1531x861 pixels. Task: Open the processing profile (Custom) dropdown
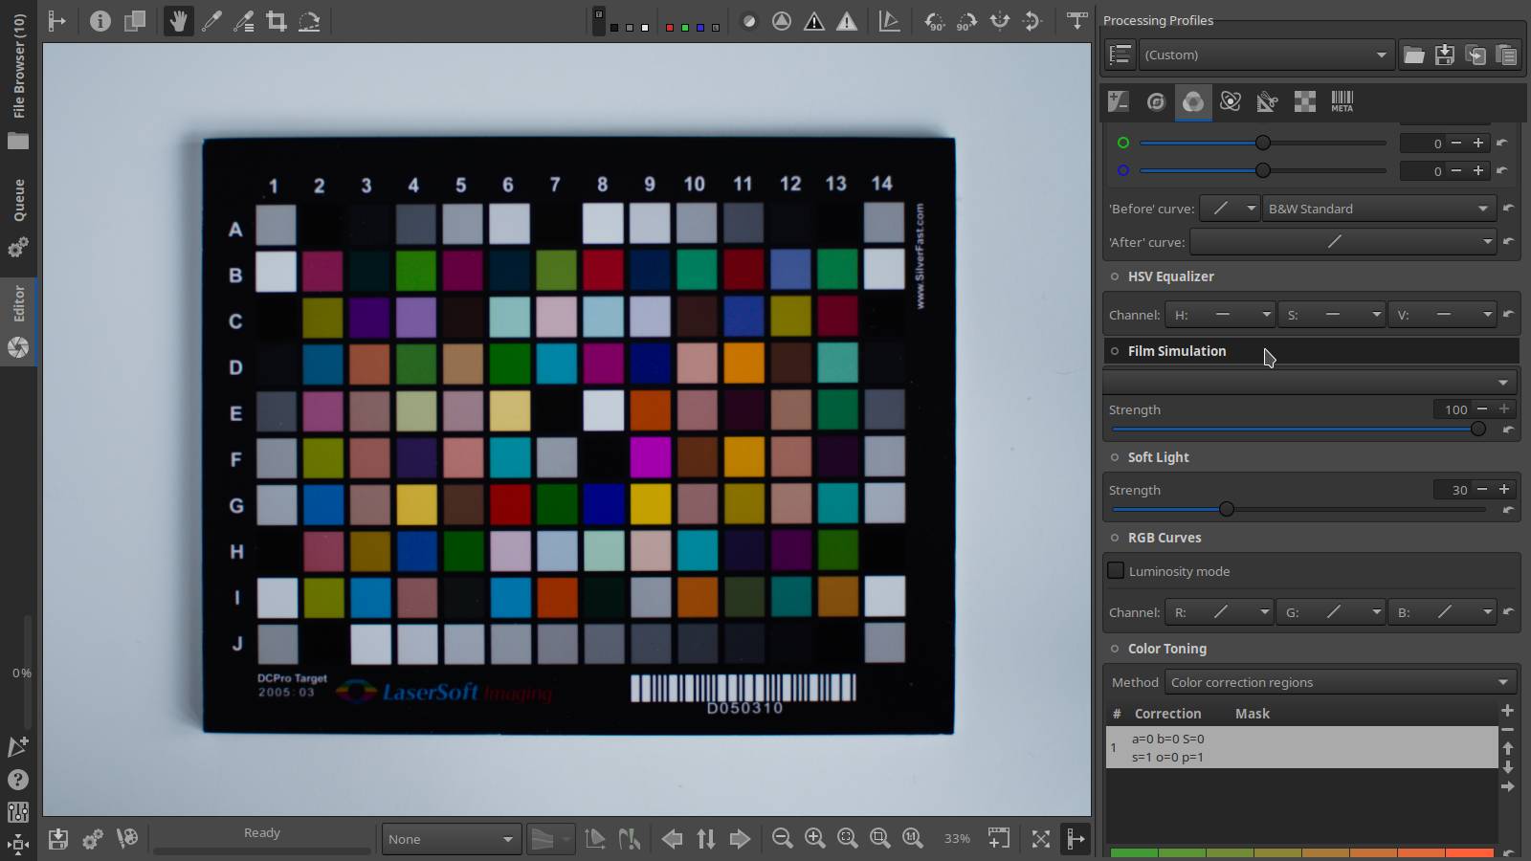[1265, 55]
